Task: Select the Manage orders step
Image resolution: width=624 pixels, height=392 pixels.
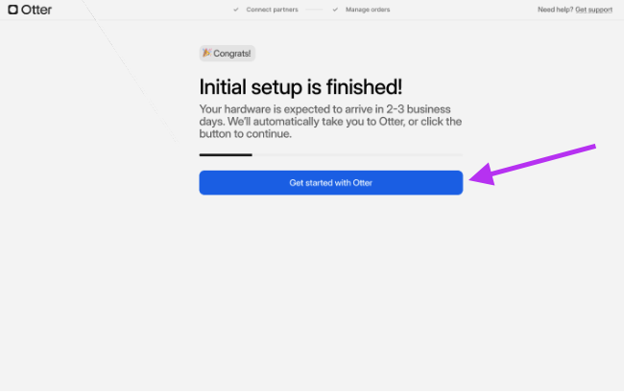Action: [x=367, y=10]
